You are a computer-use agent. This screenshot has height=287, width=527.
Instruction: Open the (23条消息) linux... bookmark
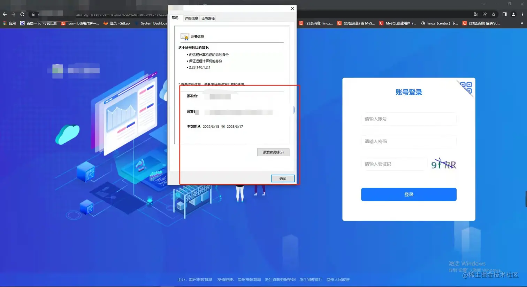tap(316, 23)
